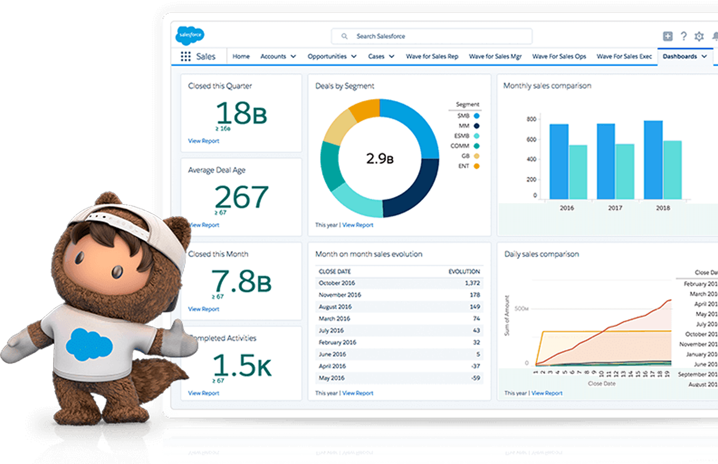Open the Accounts dropdown arrow

click(x=294, y=56)
